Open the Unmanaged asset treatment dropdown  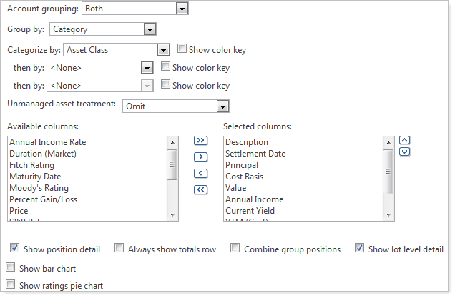coord(222,106)
